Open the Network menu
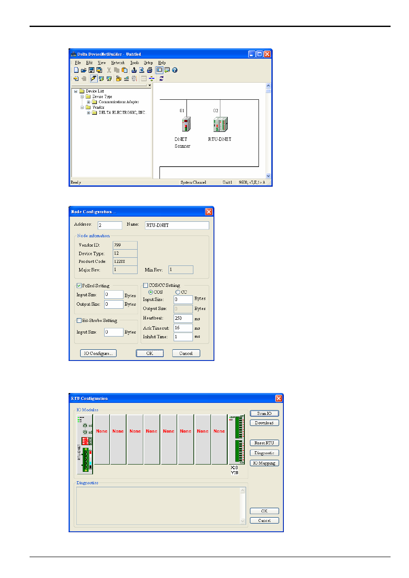This screenshot has width=409, height=578. (118, 63)
